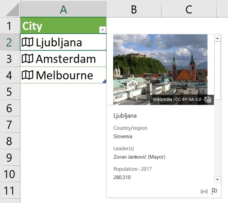
Task: Click the data source broadcast icon
Action: coord(204,191)
